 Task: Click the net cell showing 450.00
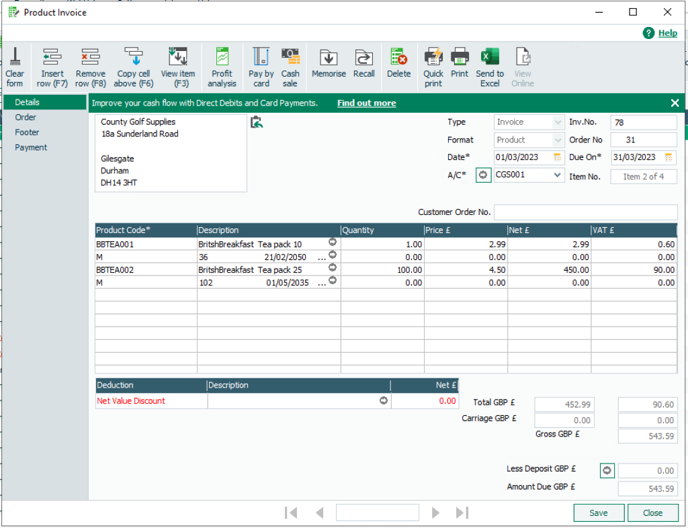(549, 269)
